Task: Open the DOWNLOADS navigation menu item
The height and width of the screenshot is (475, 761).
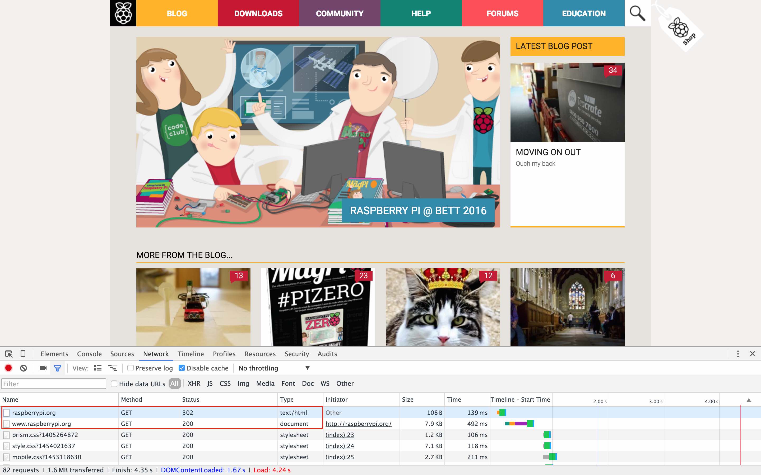Action: click(x=258, y=13)
